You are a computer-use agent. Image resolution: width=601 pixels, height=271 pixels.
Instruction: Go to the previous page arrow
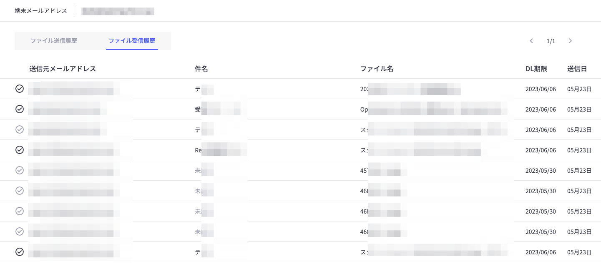click(531, 41)
